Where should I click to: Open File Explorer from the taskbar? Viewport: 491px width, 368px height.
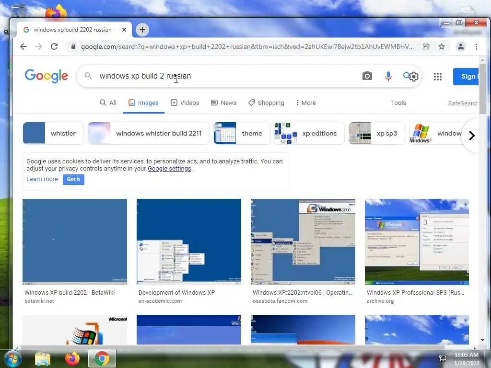pyautogui.click(x=43, y=359)
